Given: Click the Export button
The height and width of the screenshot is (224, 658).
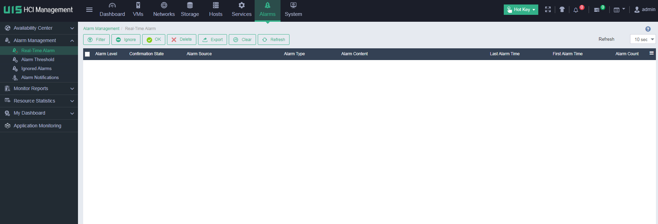Looking at the screenshot, I should tap(213, 40).
